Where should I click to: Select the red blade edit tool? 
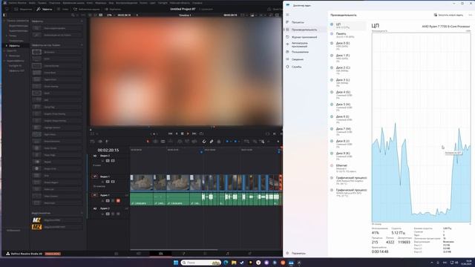pyautogui.click(x=148, y=142)
